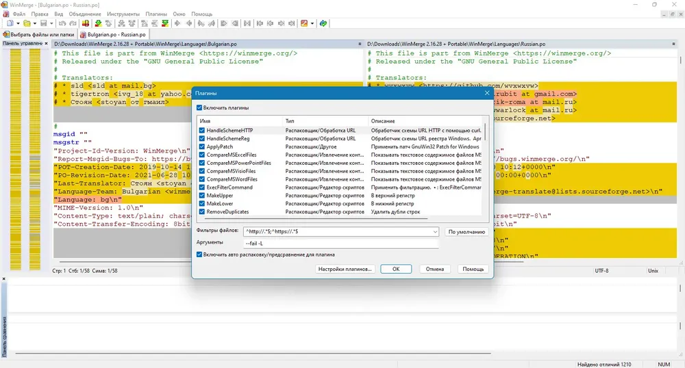Viewport: 685px width, 368px height.
Task: Click Copy left and advance icon
Action: point(212,23)
